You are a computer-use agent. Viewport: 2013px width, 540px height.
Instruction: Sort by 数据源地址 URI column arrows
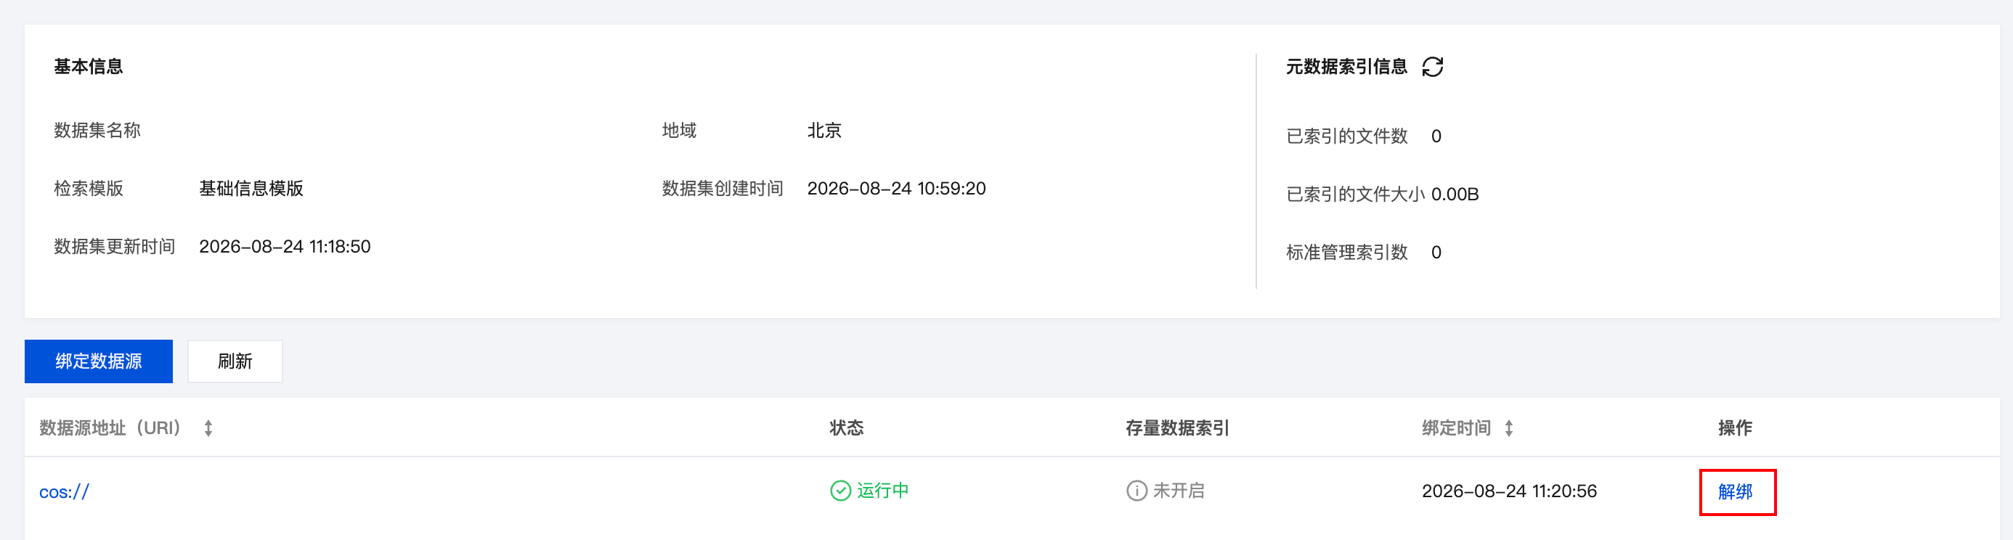[x=208, y=428]
